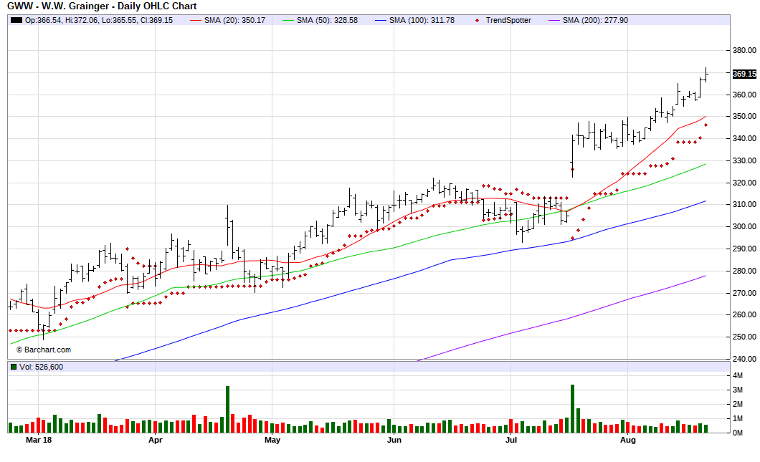Click the 2M volume axis label
Screen dimensions: 760x462
pyautogui.click(x=738, y=405)
